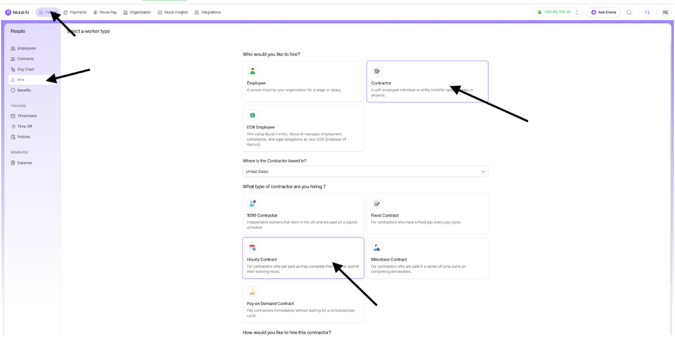
Task: Click the Timesheets calendar icon
Action: 13,116
